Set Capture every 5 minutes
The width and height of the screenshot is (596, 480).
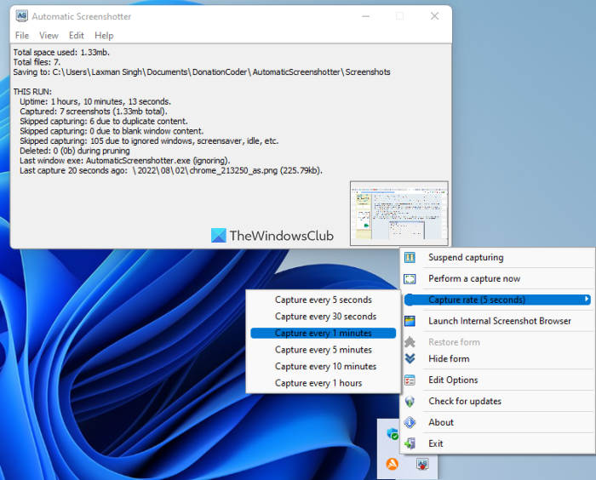pos(323,350)
